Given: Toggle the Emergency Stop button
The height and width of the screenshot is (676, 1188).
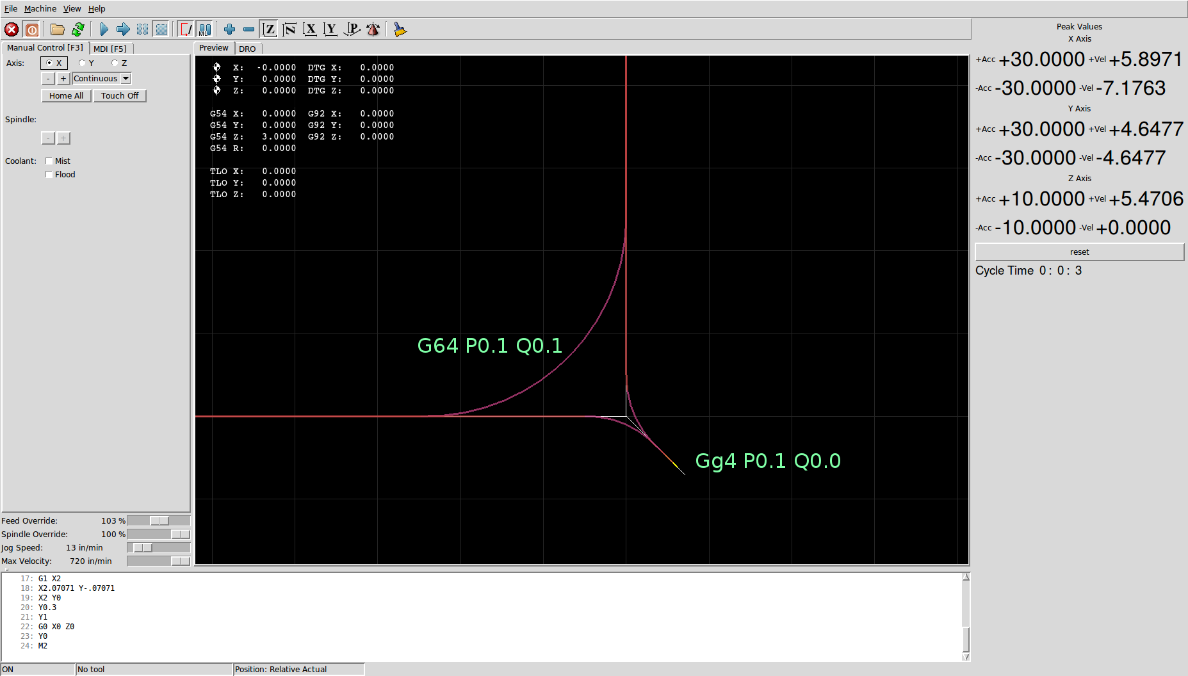Looking at the screenshot, I should (12, 29).
